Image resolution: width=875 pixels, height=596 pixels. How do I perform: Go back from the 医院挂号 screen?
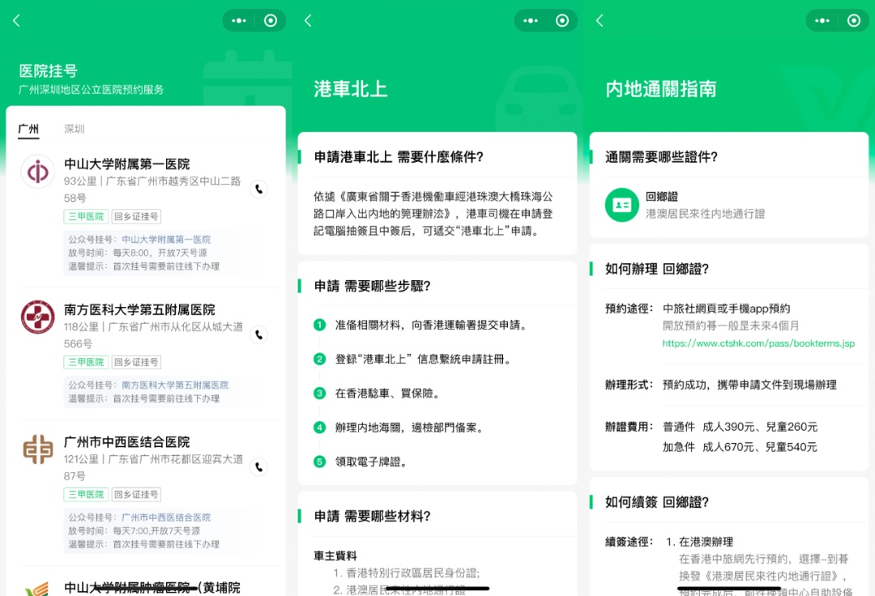click(x=16, y=20)
